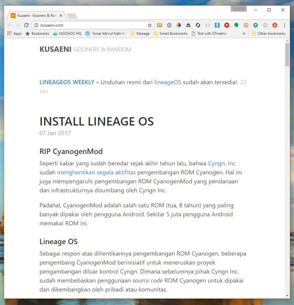This screenshot has width=294, height=305.
Task: Open the Manage bookmark folder
Action: pos(140,34)
